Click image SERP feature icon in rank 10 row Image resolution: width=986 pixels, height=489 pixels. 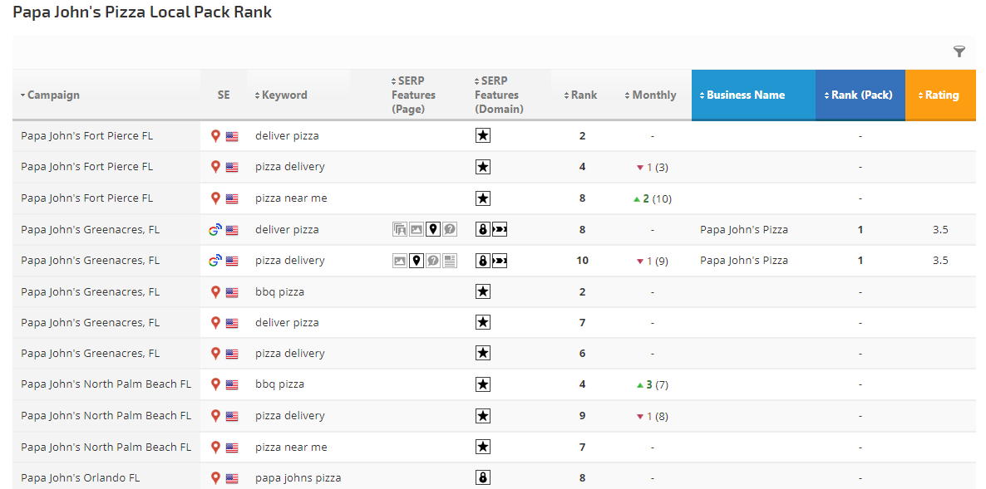tap(400, 261)
